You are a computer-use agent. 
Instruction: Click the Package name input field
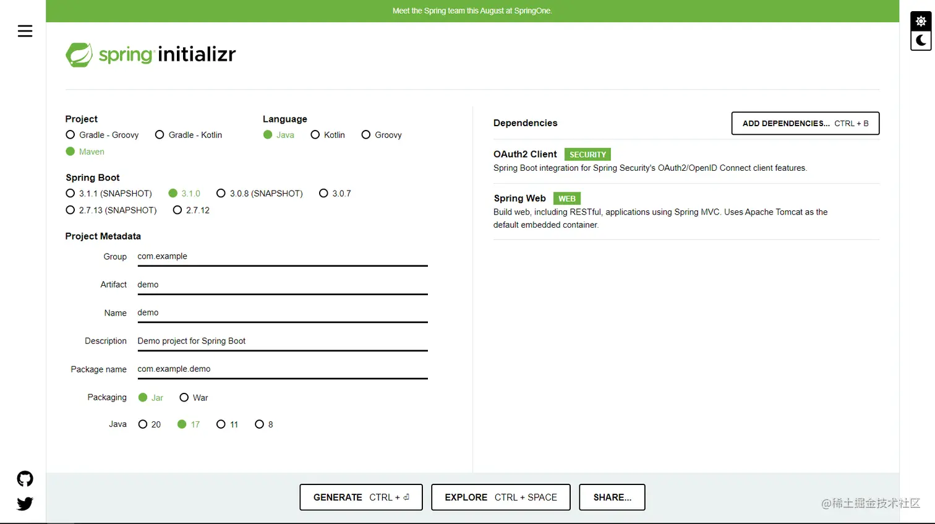click(282, 369)
